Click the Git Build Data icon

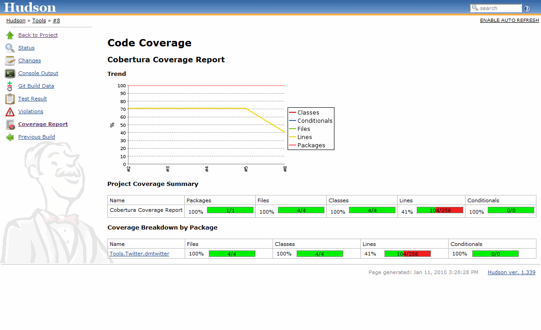coord(10,86)
